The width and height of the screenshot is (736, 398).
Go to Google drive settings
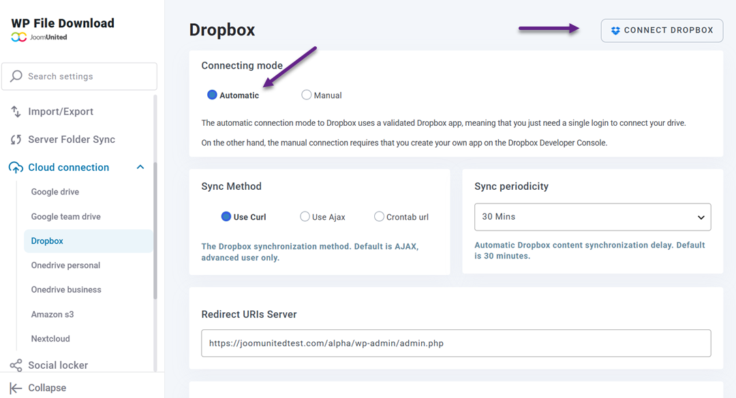[55, 192]
